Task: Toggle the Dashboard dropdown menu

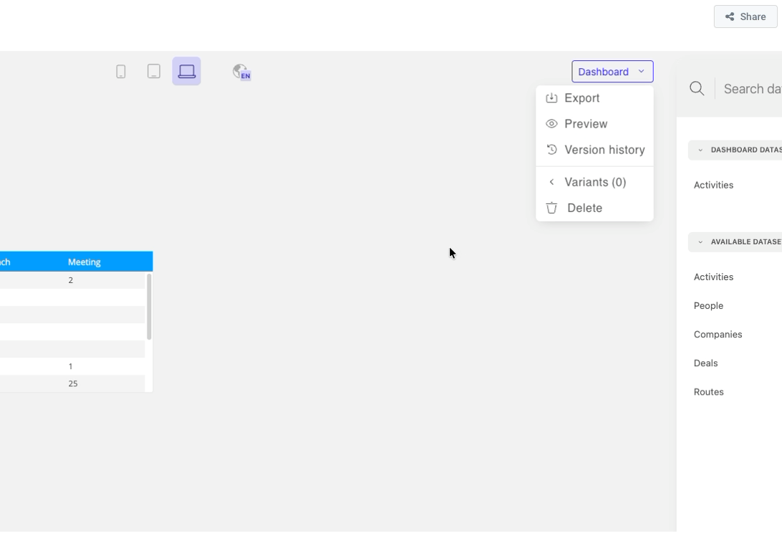Action: [x=612, y=72]
